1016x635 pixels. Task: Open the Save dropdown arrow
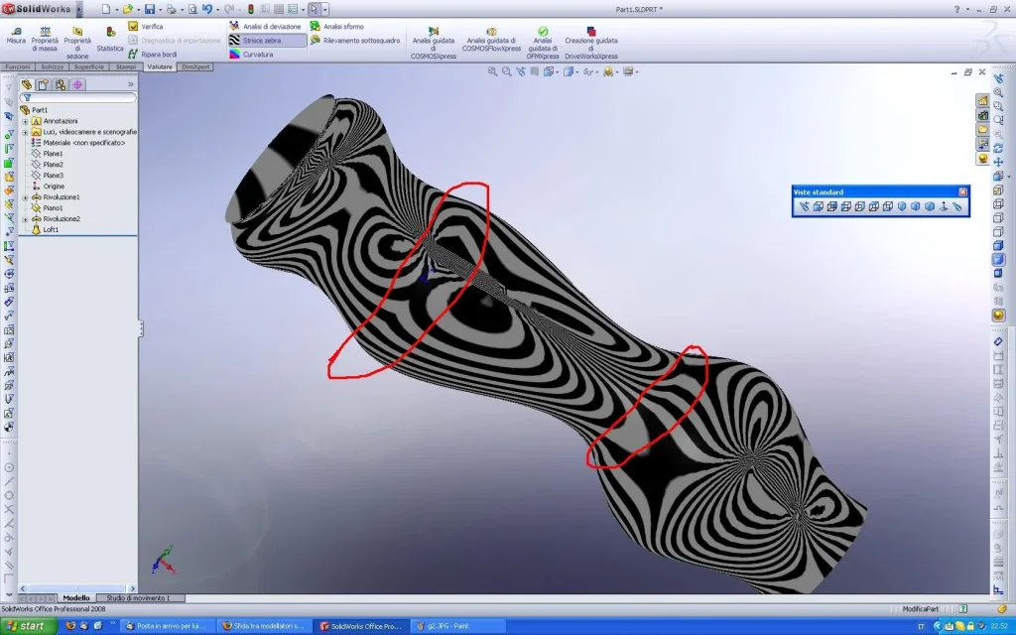[x=160, y=10]
